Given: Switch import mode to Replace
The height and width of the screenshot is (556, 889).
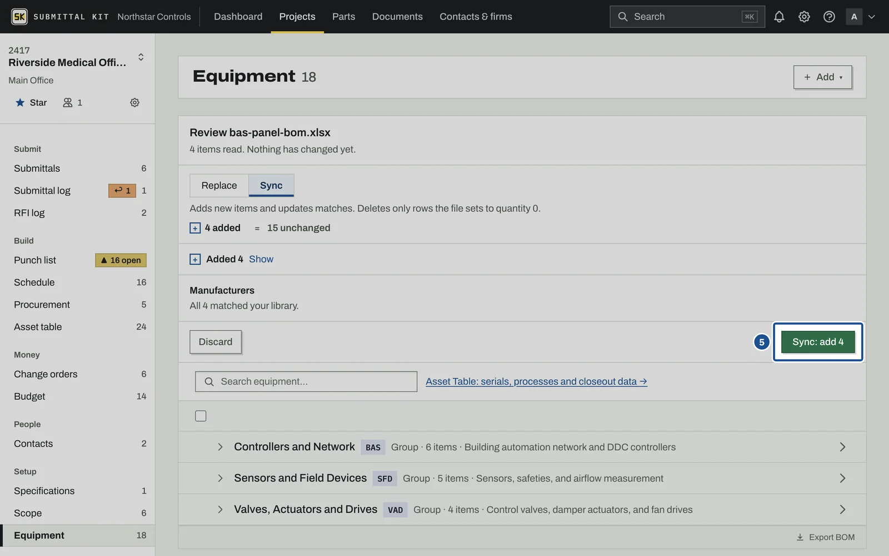Looking at the screenshot, I should [219, 186].
